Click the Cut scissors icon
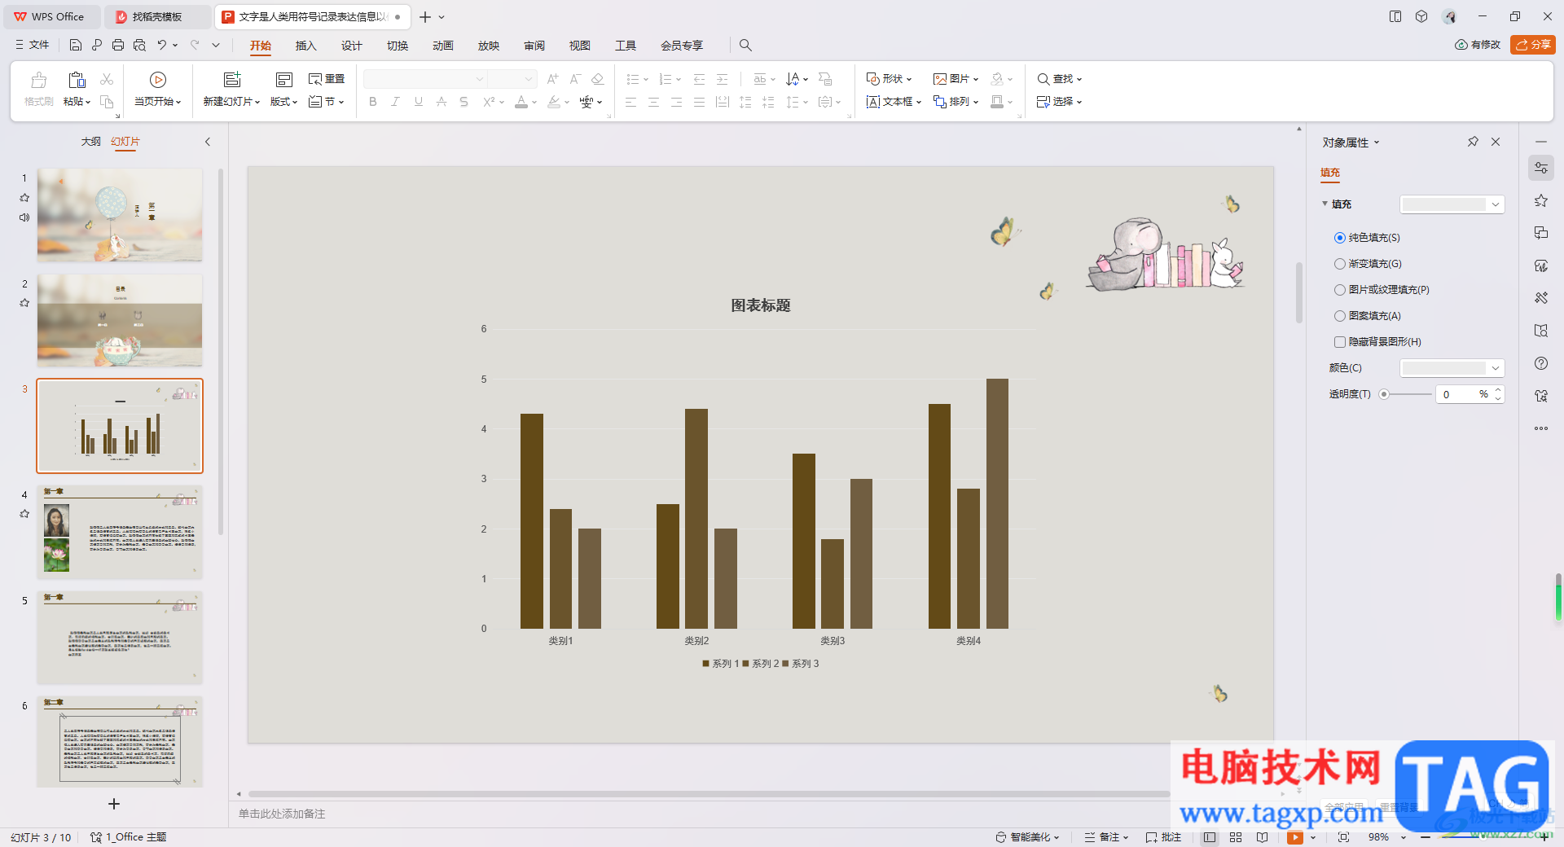Screen dimensions: 1564x847 107,79
